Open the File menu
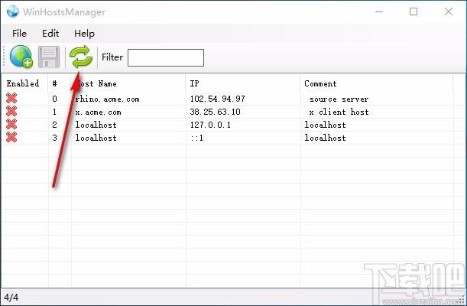Screen dimensions: 467x306 (19, 34)
